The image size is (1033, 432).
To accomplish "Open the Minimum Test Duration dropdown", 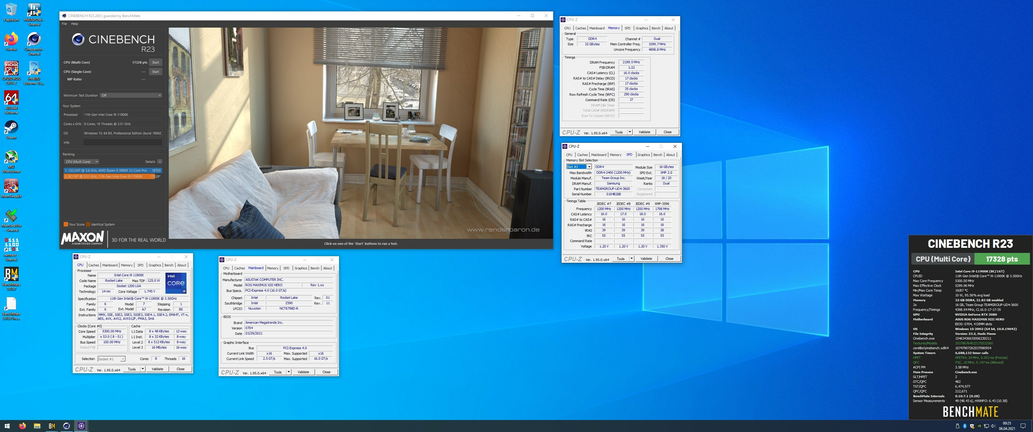I will [131, 95].
